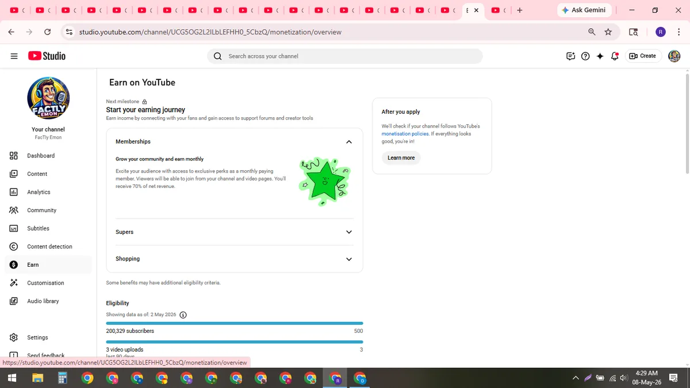Open Audio library in the sidebar
This screenshot has width=690, height=388.
pyautogui.click(x=48, y=301)
